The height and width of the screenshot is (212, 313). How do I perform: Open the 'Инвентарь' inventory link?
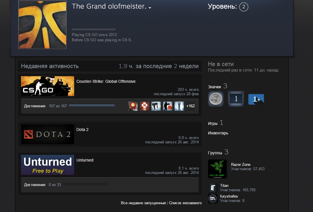click(x=218, y=133)
